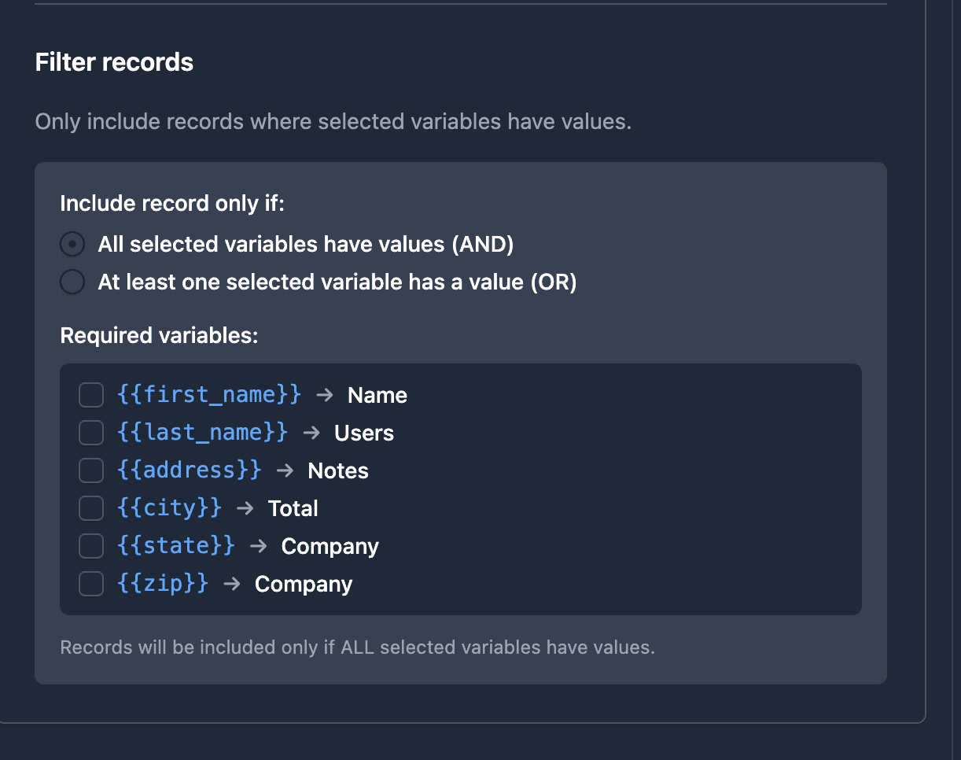
Task: Click Company text in the {{state}} row
Action: pos(330,546)
